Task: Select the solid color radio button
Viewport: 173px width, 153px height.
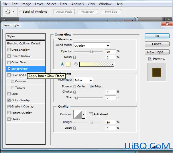Action: pyautogui.click(x=62, y=64)
